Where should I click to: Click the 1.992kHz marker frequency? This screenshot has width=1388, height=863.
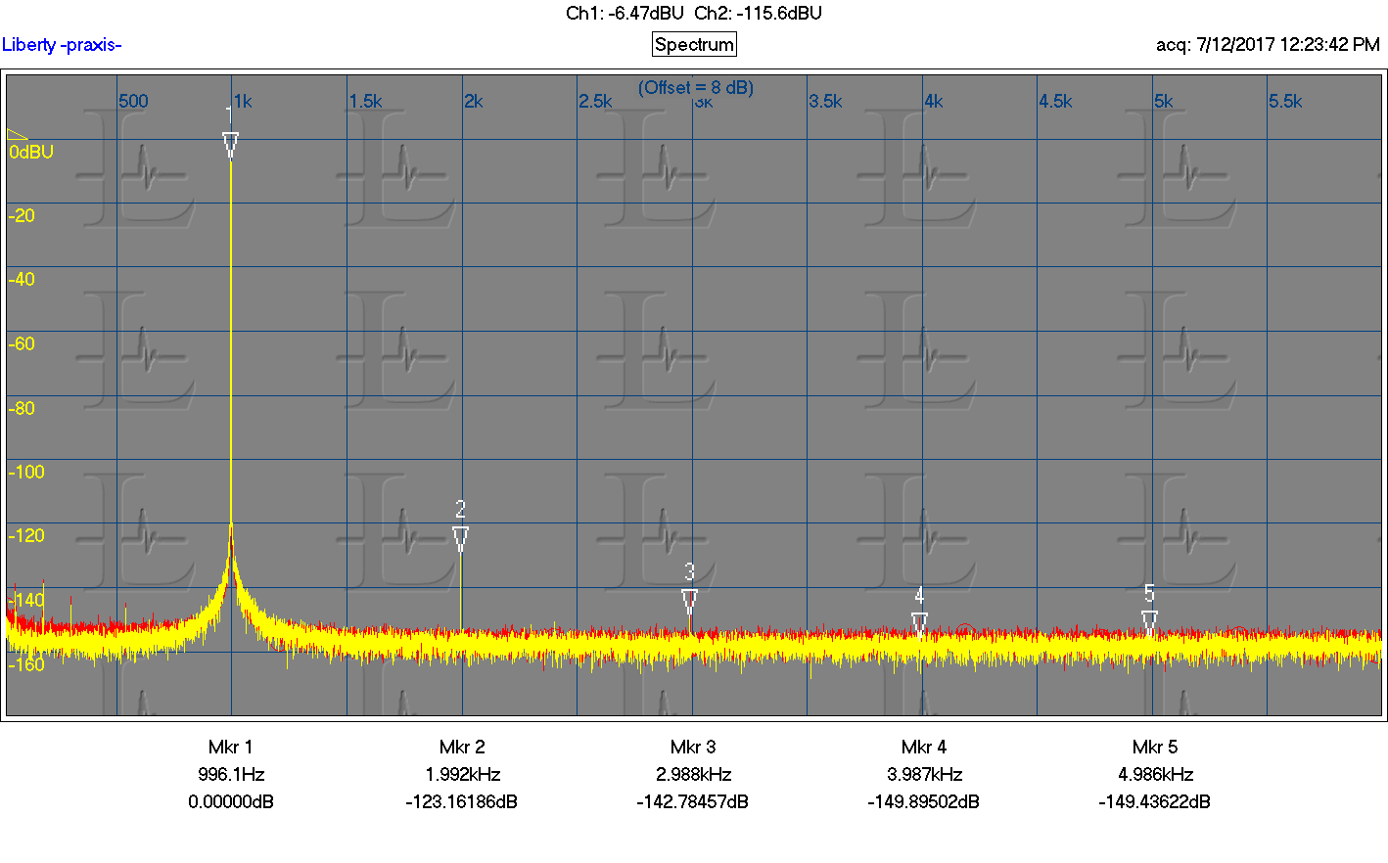tap(462, 774)
